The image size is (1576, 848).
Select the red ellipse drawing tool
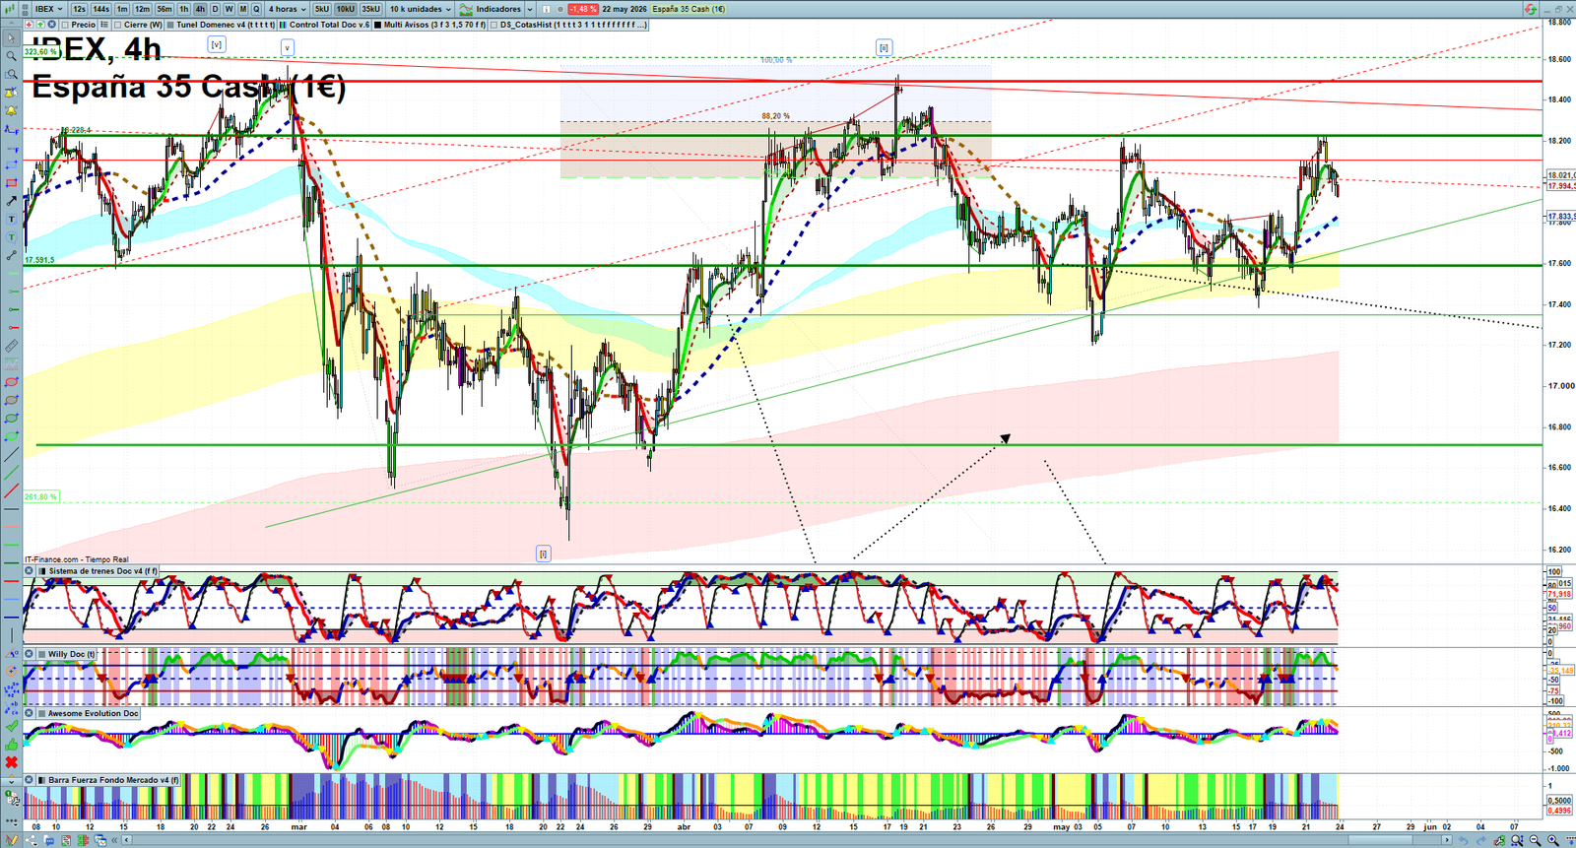(x=11, y=382)
